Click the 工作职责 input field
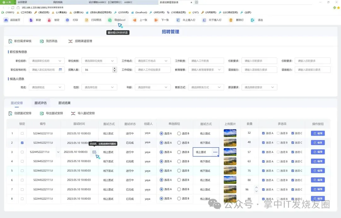The image size is (341, 218). [206, 61]
